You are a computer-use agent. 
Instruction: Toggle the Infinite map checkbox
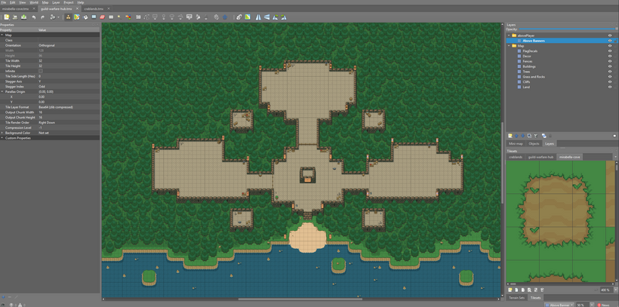(41, 72)
